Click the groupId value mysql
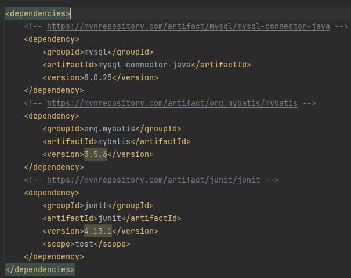 (96, 52)
